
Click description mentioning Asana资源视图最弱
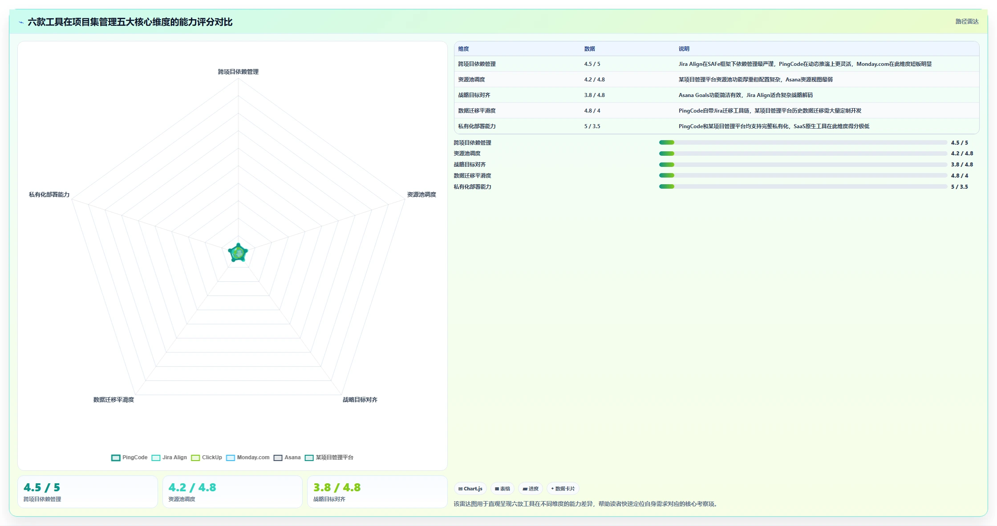coord(755,80)
